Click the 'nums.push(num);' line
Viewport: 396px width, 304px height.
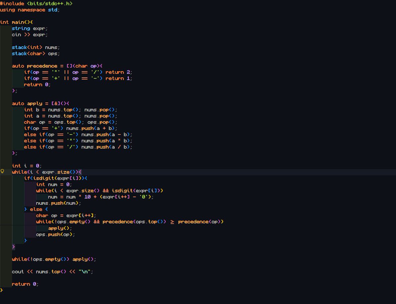click(x=59, y=203)
